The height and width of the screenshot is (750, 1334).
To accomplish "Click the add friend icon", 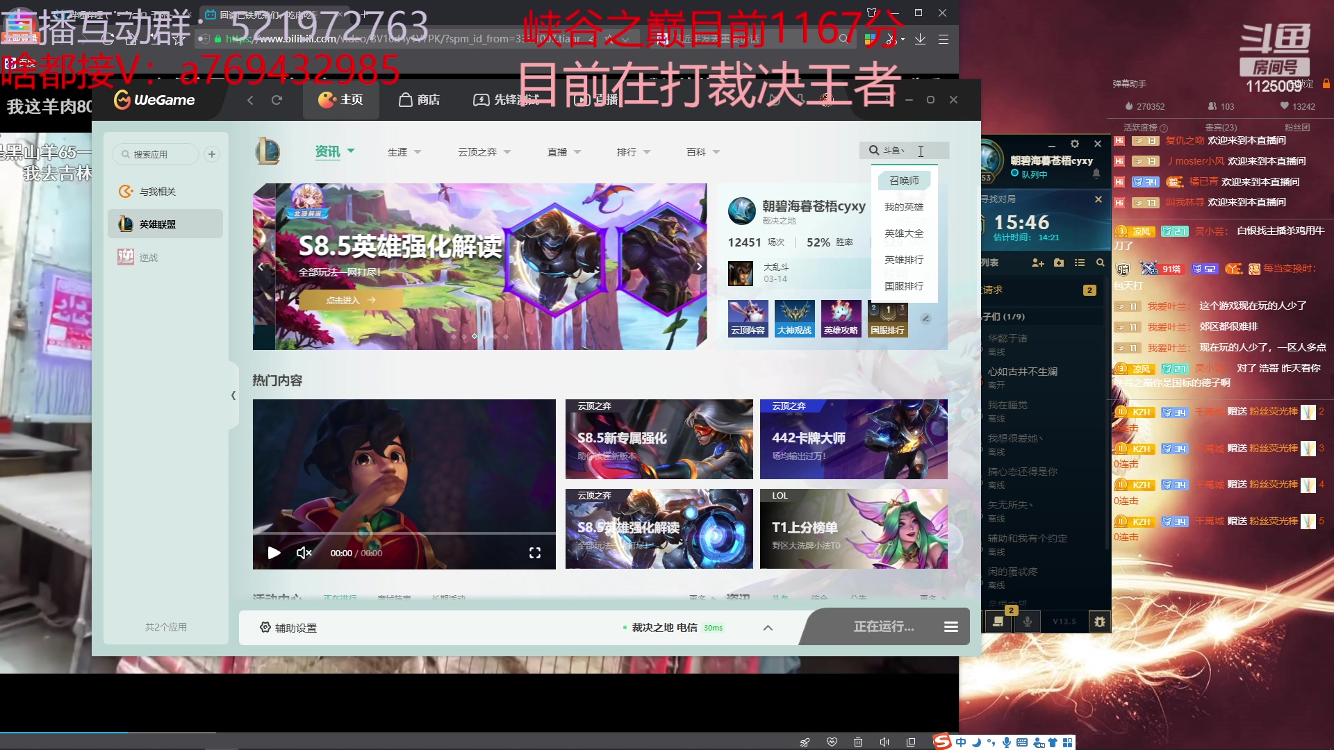I will click(x=1038, y=262).
